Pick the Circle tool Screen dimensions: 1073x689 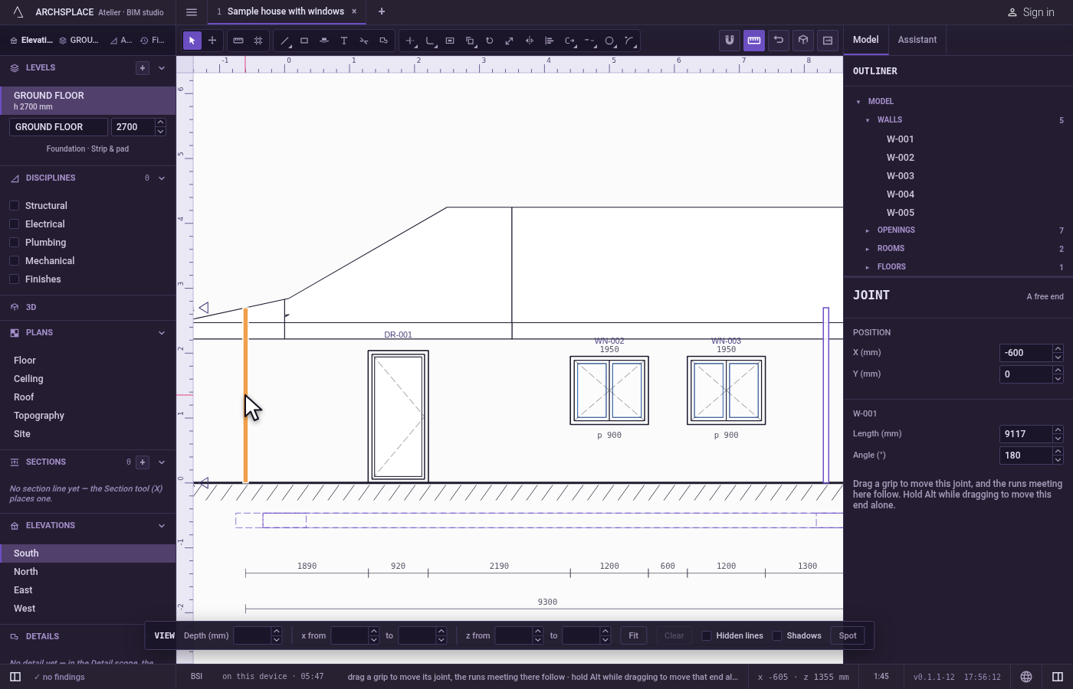[x=609, y=41]
